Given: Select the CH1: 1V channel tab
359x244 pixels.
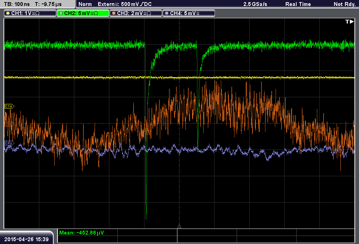Looking at the screenshot, I should [x=30, y=13].
